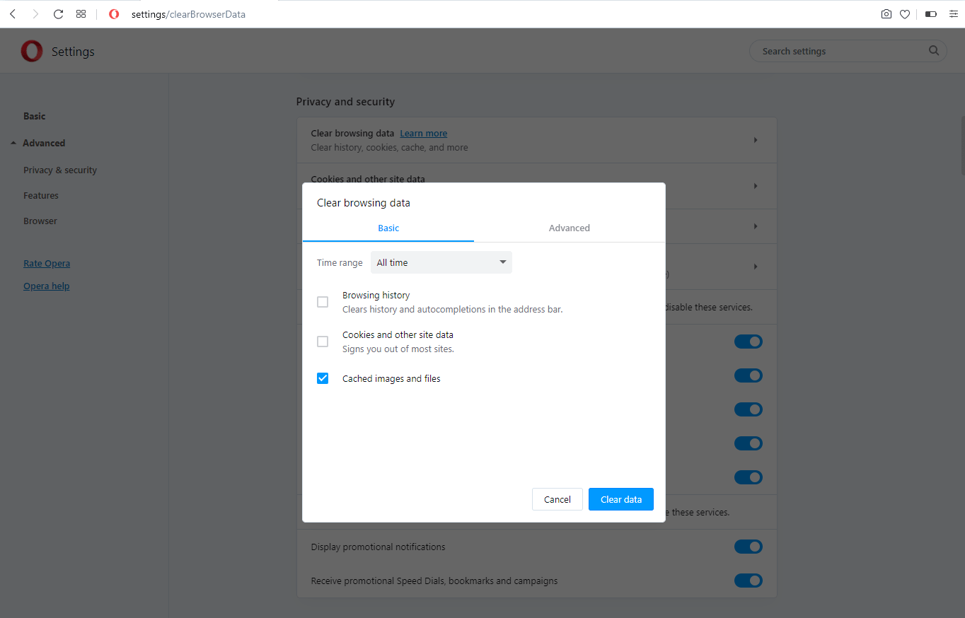Image resolution: width=965 pixels, height=618 pixels.
Task: Click the heart bookmark icon
Action: [905, 14]
